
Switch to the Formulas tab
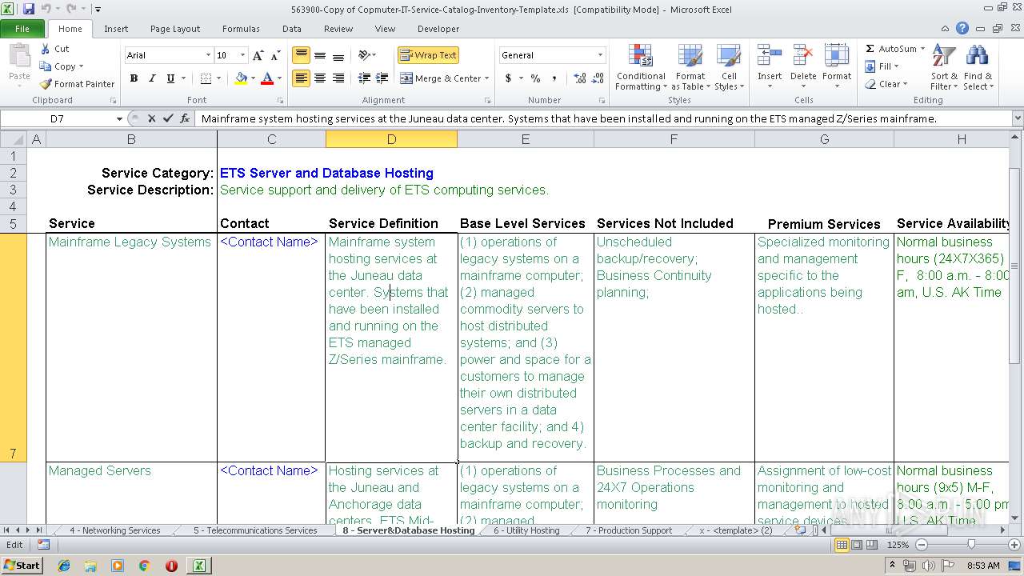[x=241, y=29]
